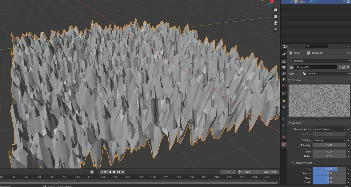Open the Collection properties tab icon
The width and height of the screenshot is (351, 187).
coord(284,93)
